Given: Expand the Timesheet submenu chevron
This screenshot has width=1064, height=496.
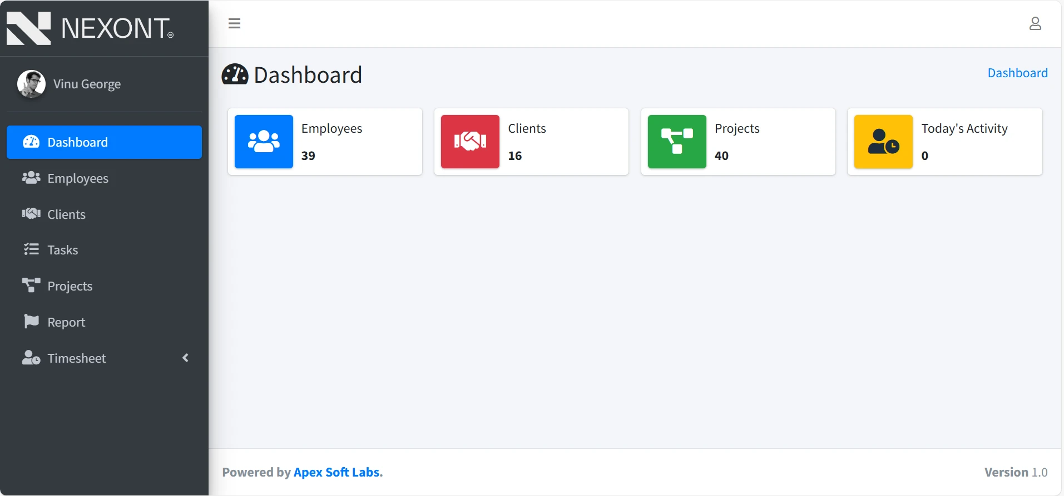Looking at the screenshot, I should point(186,358).
